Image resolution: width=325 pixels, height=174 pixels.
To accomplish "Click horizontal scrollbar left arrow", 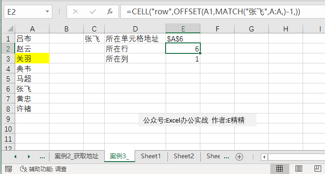I will tap(264, 157).
